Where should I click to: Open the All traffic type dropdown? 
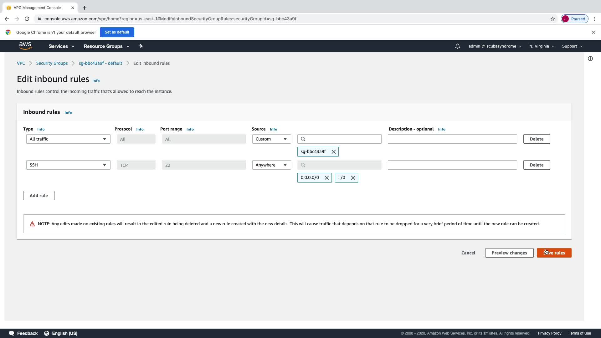[x=68, y=139]
